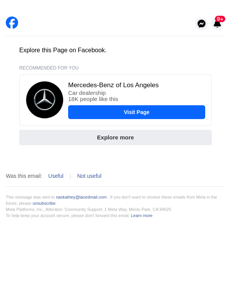This screenshot has height=295, width=231.
Task: Click the Meta Platforms address line
Action: click(89, 209)
